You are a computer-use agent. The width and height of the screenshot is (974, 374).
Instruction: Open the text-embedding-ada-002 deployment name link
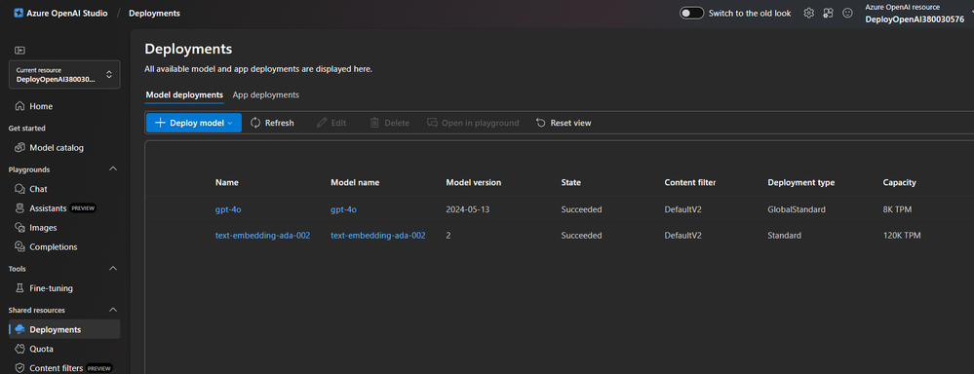pos(263,236)
